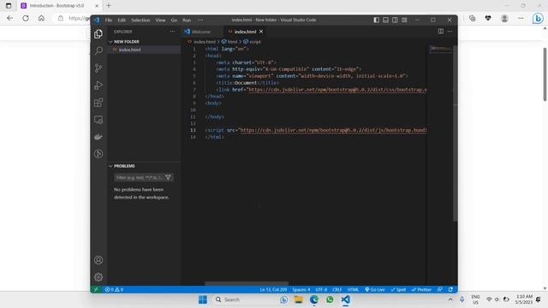Split the editor to the right

coord(441,32)
